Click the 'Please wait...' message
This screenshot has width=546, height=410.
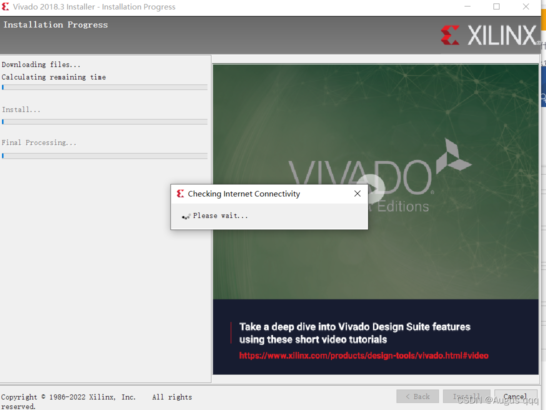(x=221, y=216)
